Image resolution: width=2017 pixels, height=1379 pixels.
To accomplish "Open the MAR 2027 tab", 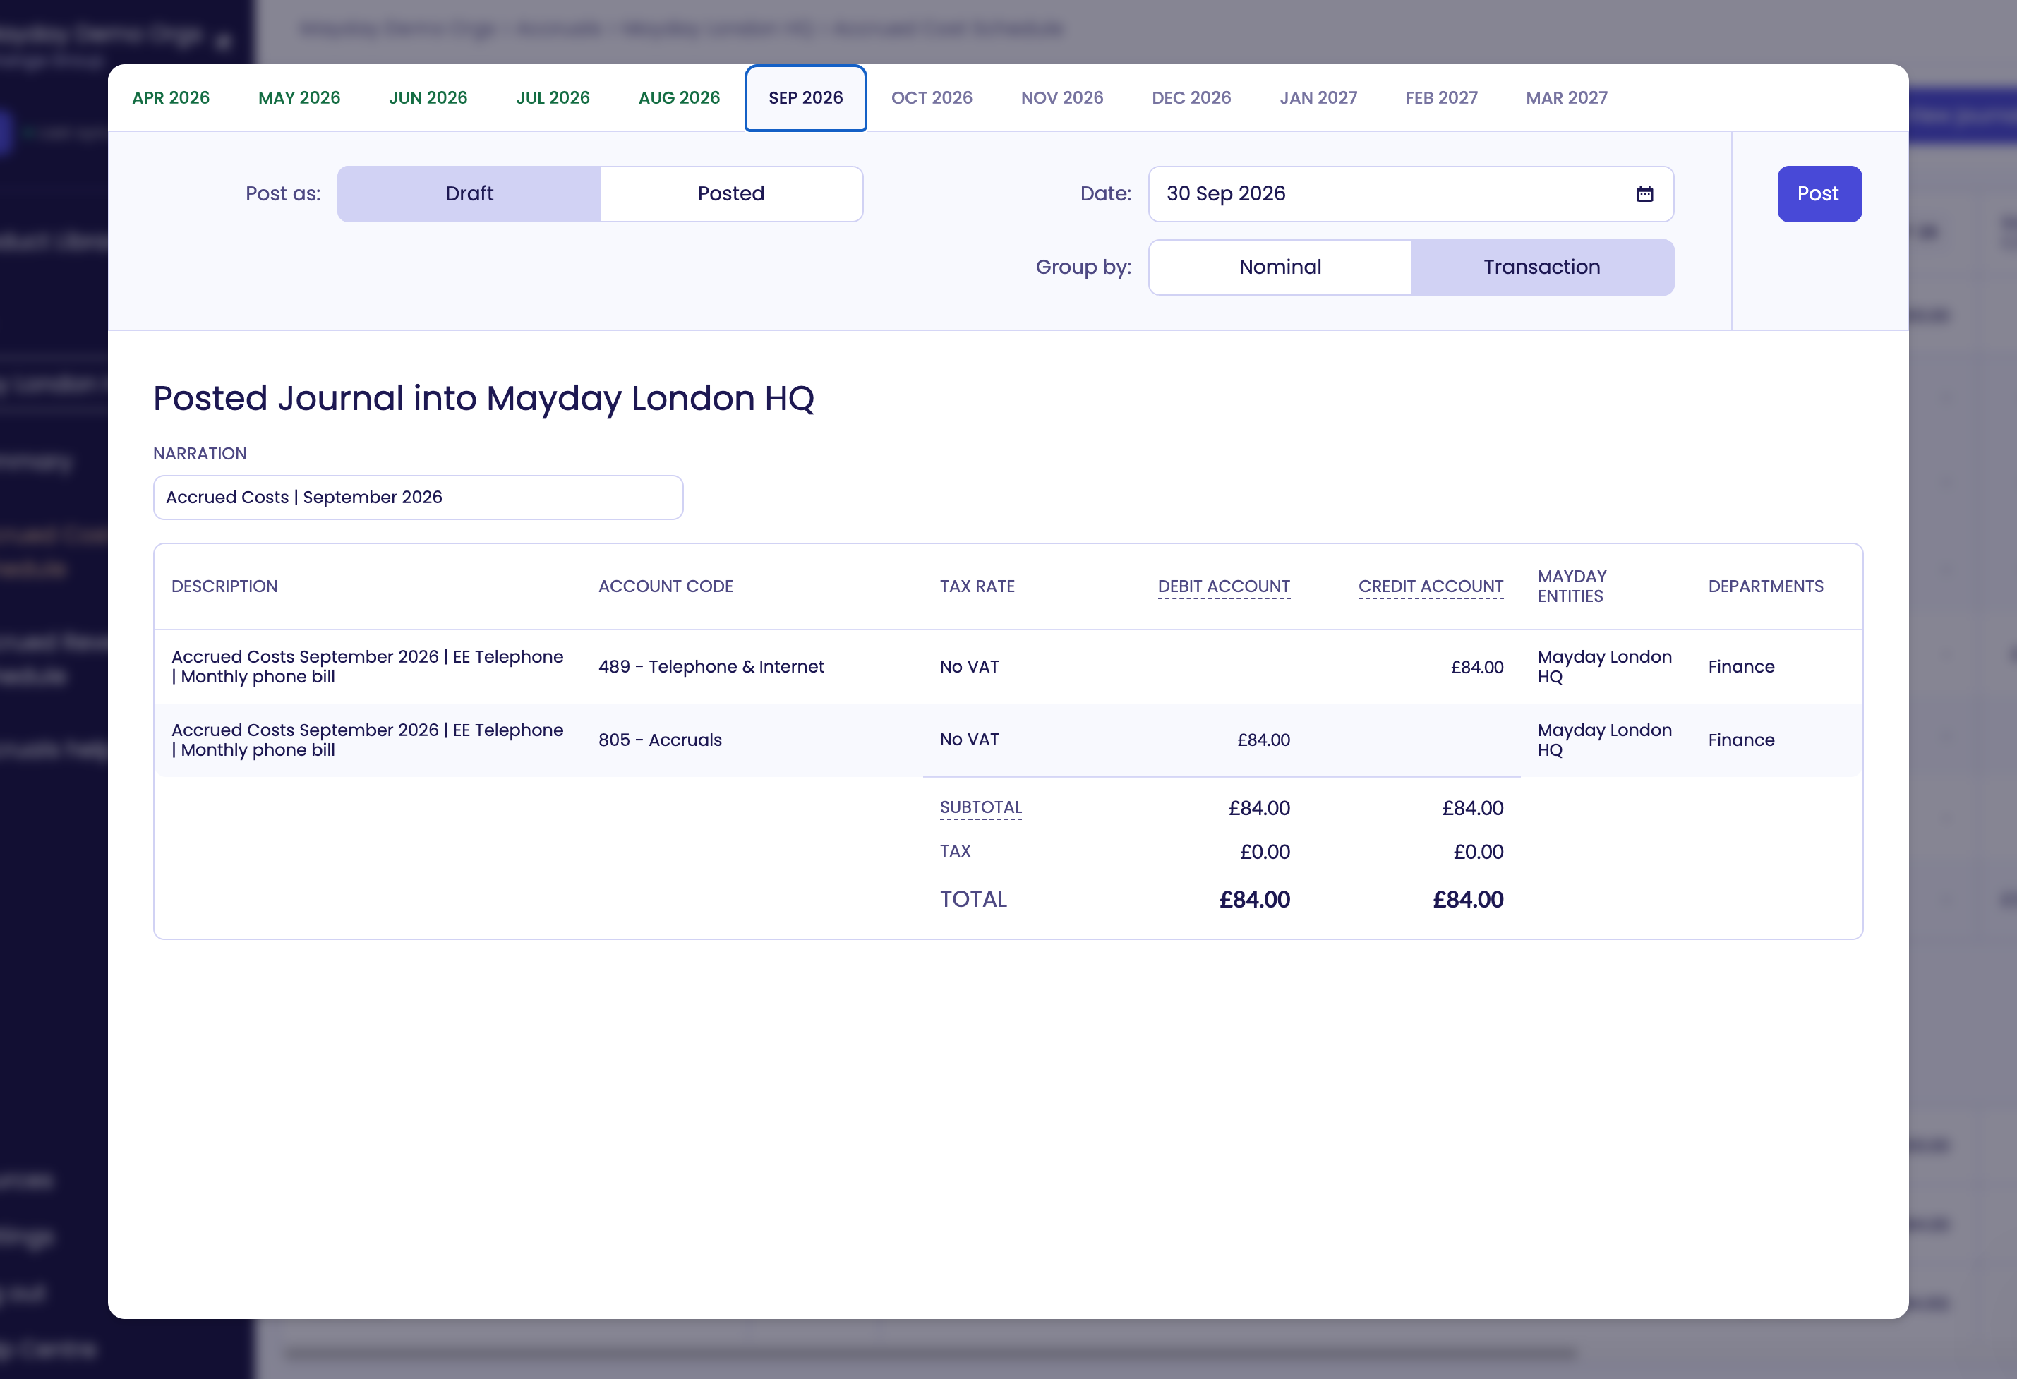I will click(1567, 98).
